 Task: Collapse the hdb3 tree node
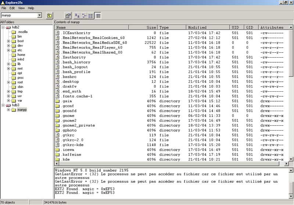[3, 105]
